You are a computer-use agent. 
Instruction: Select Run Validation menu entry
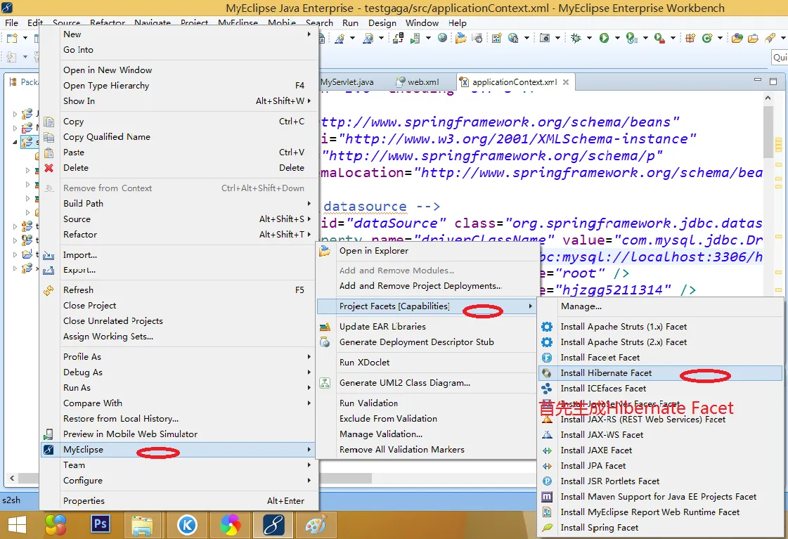pyautogui.click(x=368, y=403)
